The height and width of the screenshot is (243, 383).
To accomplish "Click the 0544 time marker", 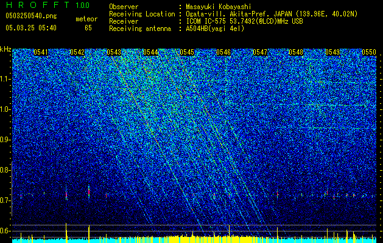I will [x=150, y=52].
